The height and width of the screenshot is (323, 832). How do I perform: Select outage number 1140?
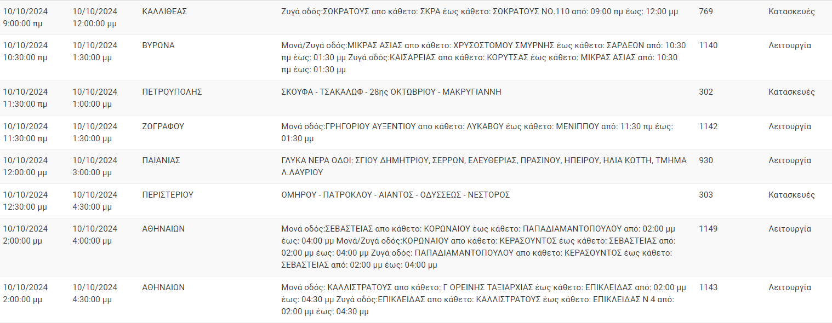pyautogui.click(x=708, y=45)
